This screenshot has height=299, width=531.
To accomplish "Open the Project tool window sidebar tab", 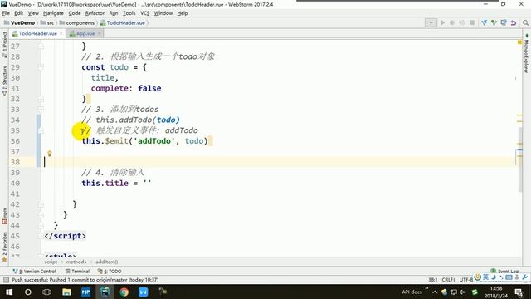I will coord(4,44).
